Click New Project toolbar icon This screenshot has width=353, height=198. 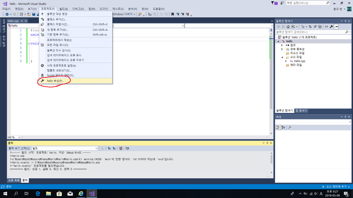pyautogui.click(x=21, y=14)
